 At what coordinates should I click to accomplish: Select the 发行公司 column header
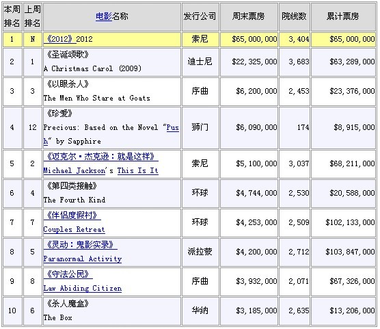point(200,16)
